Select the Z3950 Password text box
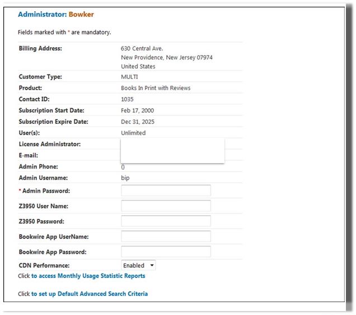The height and width of the screenshot is (315, 356). tap(166, 221)
